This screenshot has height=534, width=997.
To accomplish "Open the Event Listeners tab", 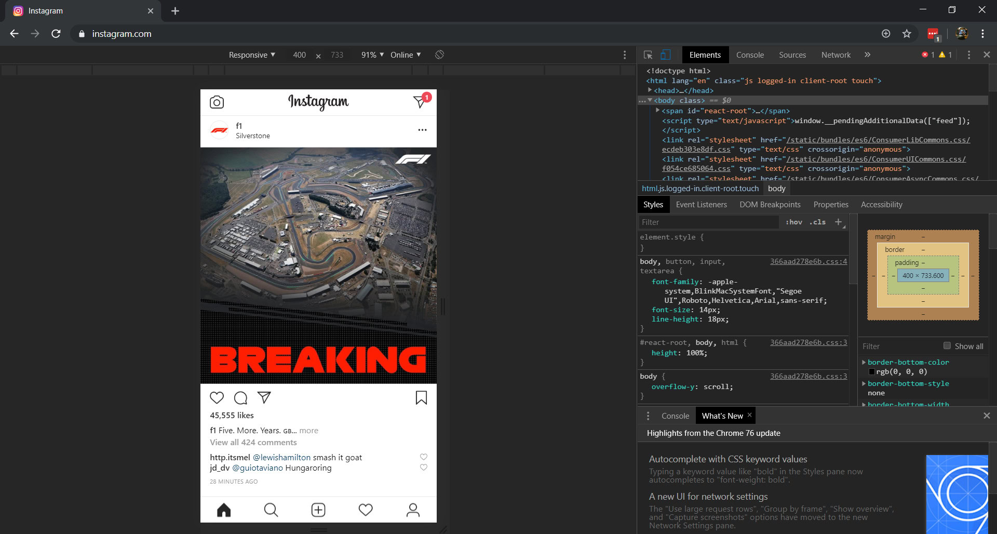I will [701, 205].
